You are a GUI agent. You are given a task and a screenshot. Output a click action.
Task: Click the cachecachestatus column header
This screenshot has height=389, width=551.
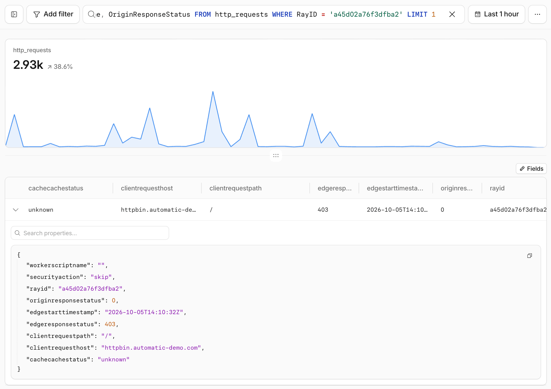(x=56, y=188)
